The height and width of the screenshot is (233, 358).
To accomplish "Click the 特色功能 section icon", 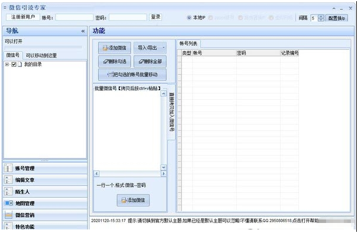I will click(8, 226).
